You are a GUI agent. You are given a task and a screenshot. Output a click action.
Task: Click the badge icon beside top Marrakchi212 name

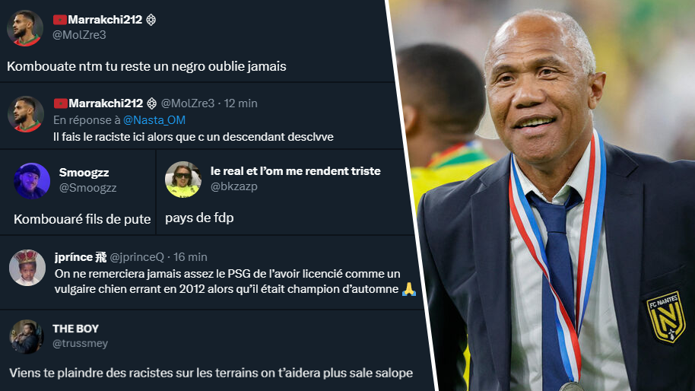[x=151, y=20]
